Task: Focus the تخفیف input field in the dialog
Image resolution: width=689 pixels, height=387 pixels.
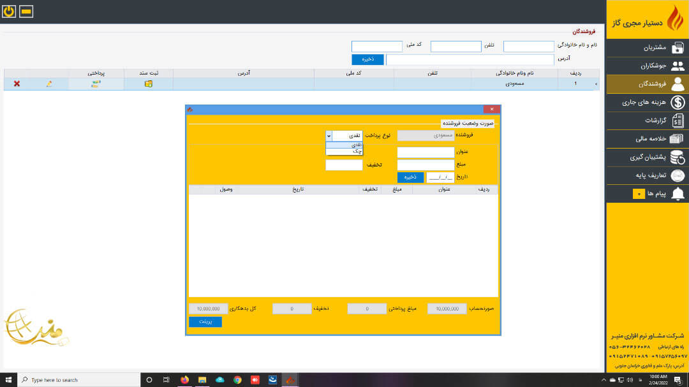Action: 344,165
